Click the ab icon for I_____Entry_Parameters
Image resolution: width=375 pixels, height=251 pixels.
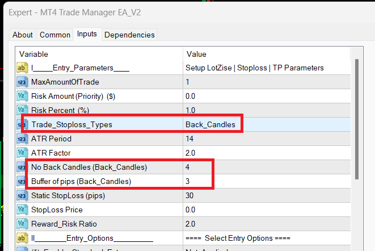[x=23, y=68]
